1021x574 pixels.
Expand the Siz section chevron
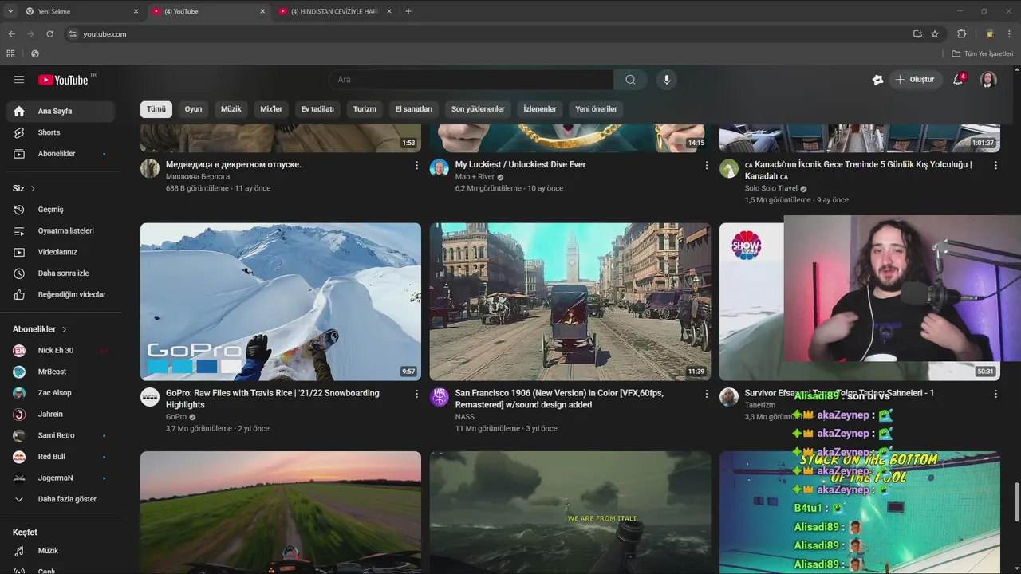(33, 189)
